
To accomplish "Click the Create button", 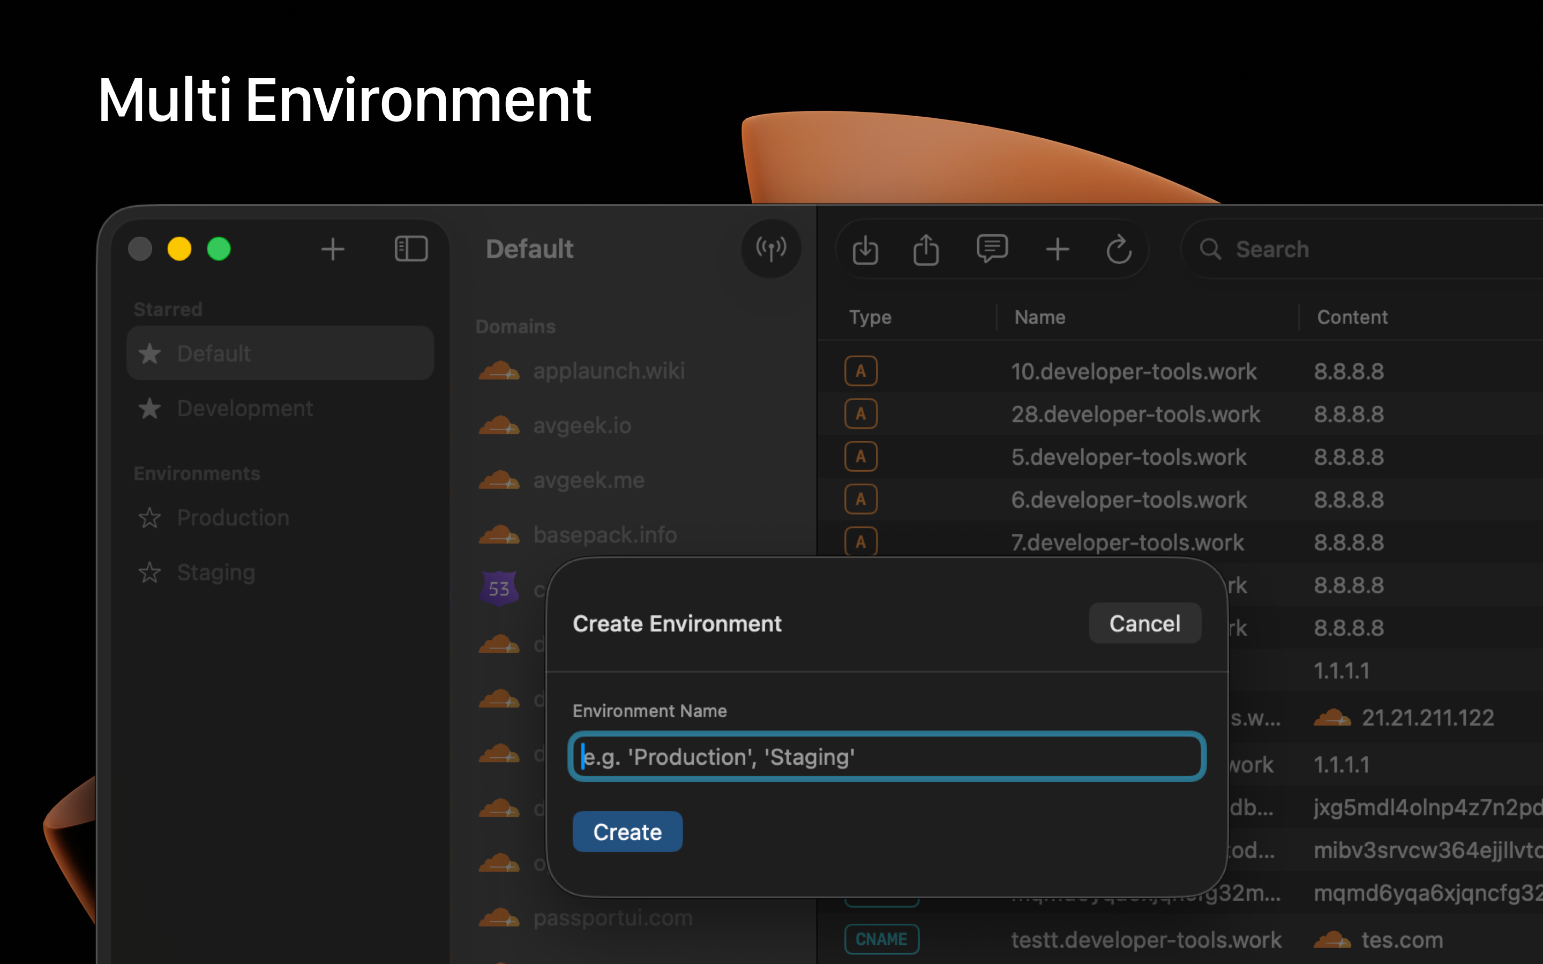I will click(x=627, y=832).
